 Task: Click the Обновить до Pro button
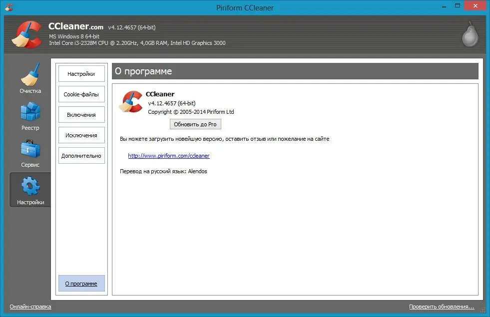[x=195, y=124]
